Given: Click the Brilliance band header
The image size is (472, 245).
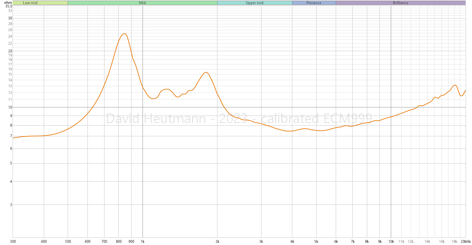Looking at the screenshot, I should click(400, 3).
